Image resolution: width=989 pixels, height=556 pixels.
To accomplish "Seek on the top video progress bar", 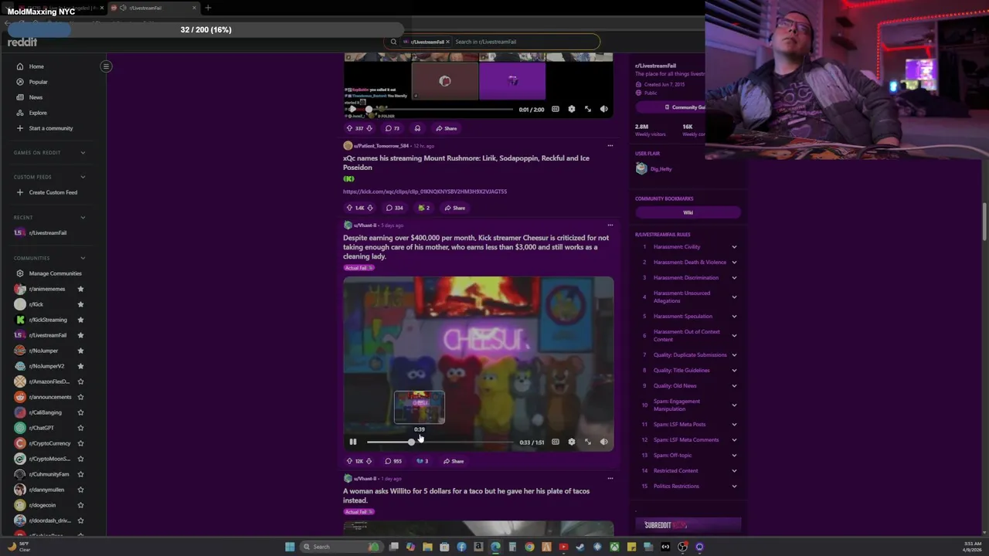I will [x=440, y=109].
